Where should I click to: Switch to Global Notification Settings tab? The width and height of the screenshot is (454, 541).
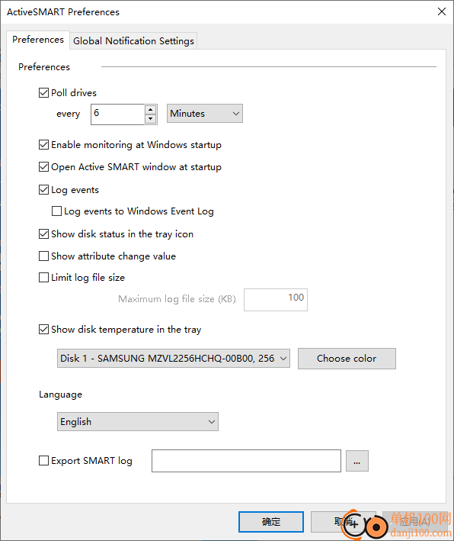tap(133, 41)
